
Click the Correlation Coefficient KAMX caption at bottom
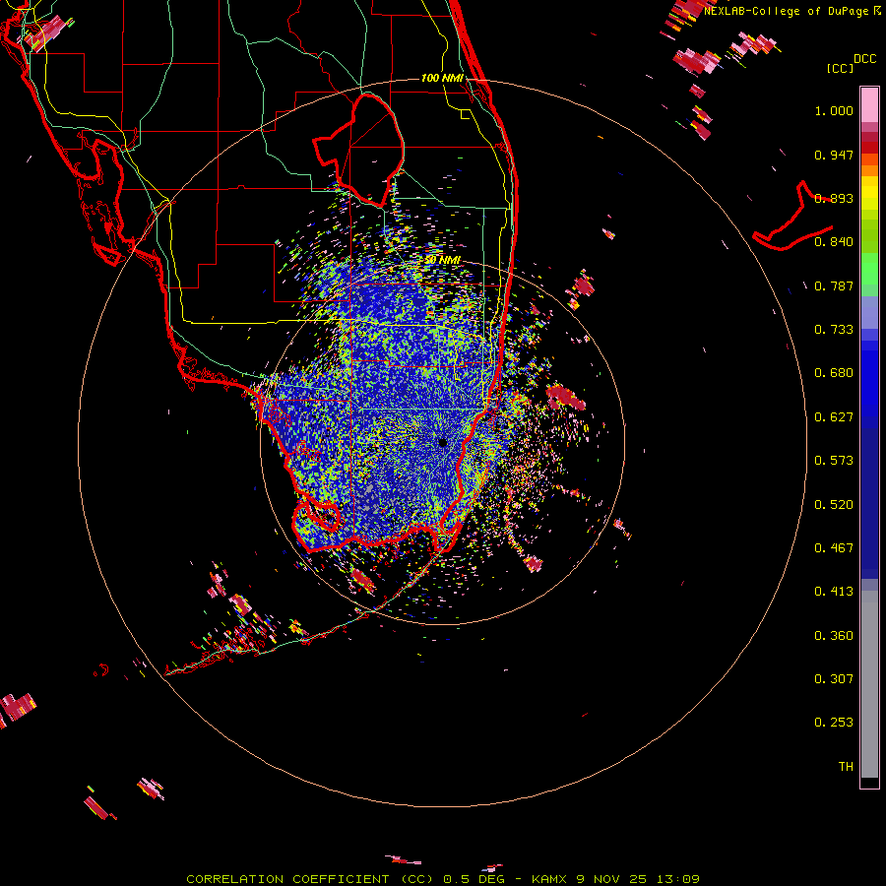pyautogui.click(x=443, y=879)
